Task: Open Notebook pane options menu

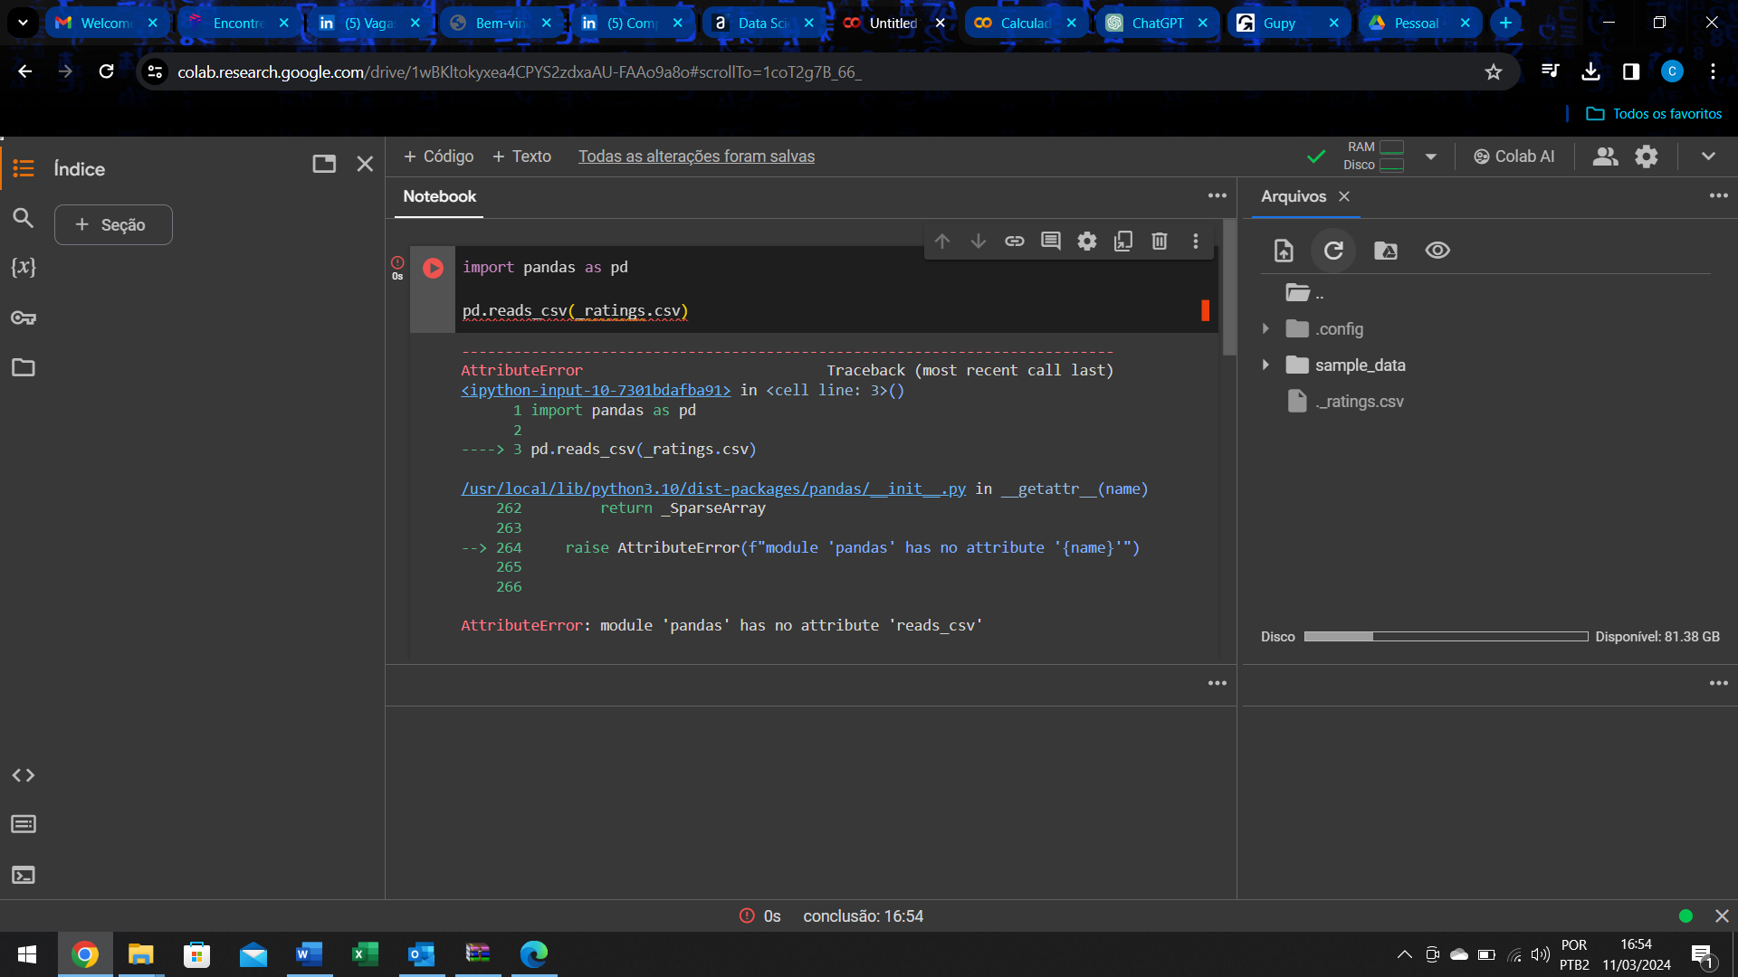Action: 1218,195
